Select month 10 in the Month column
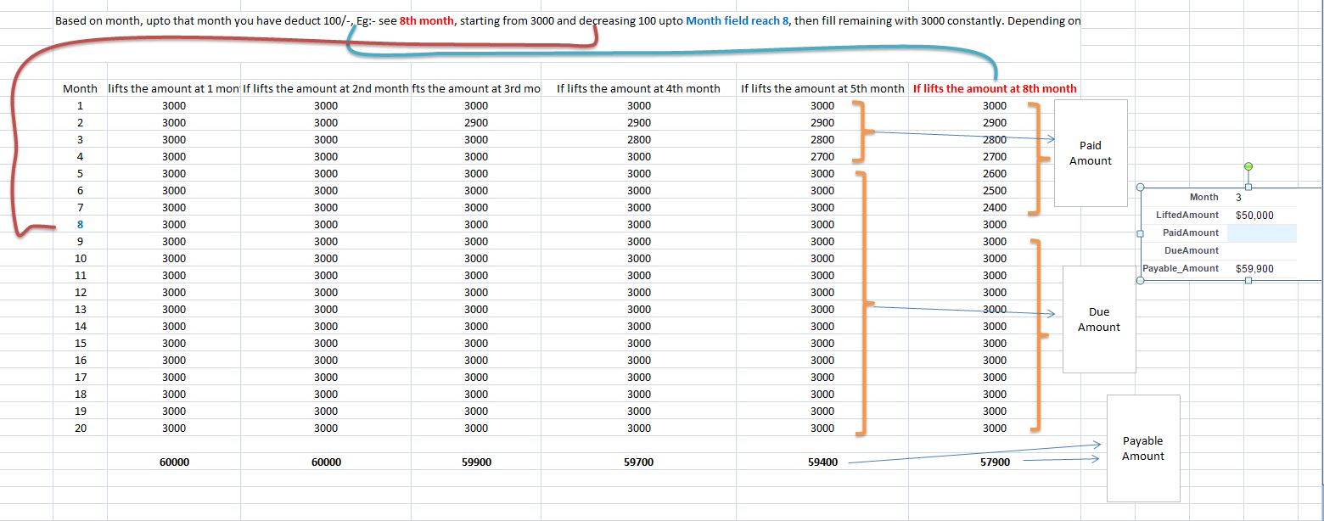The width and height of the screenshot is (1324, 521). point(81,258)
